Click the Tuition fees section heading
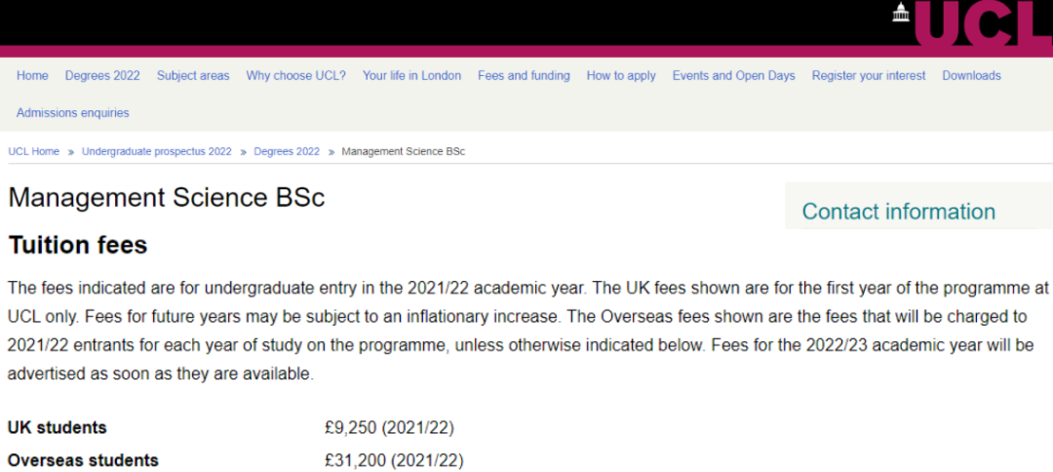1053x472 pixels. click(78, 245)
